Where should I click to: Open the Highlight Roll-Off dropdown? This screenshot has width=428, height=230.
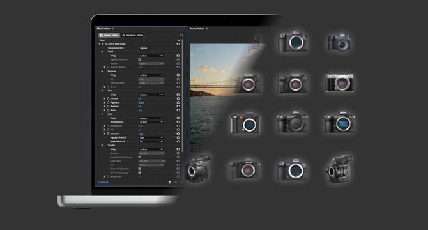pos(151,138)
